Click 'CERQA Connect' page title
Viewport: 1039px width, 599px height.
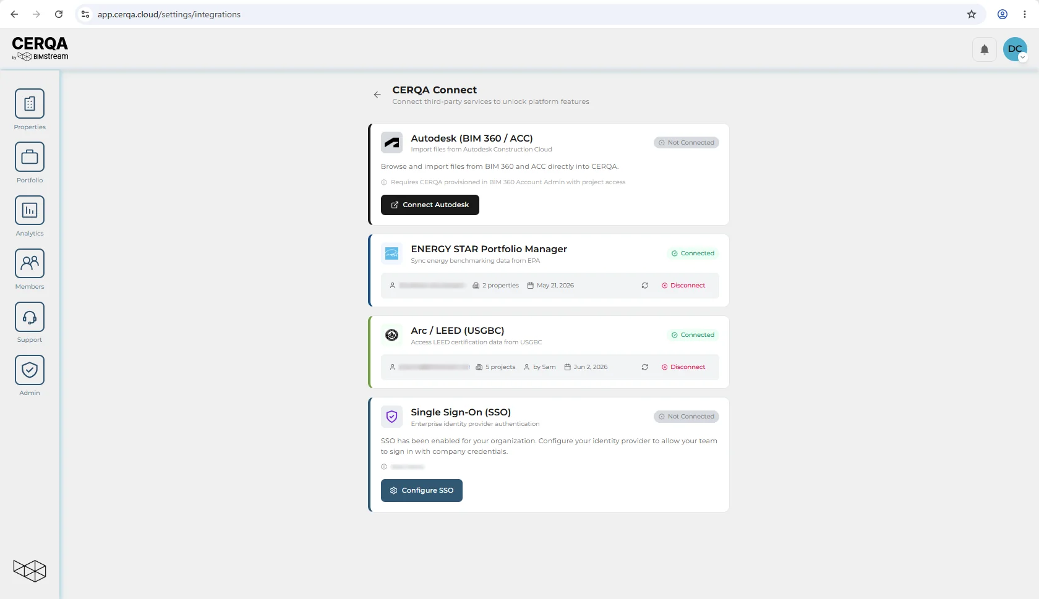[x=435, y=90]
